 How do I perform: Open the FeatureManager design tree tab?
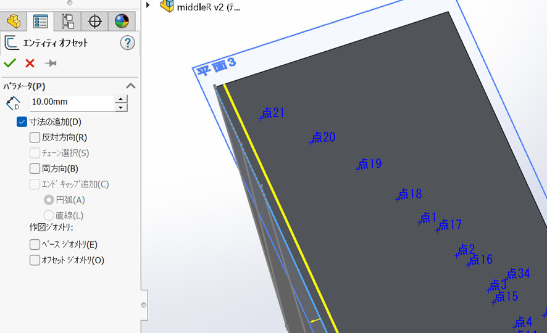[x=14, y=21]
